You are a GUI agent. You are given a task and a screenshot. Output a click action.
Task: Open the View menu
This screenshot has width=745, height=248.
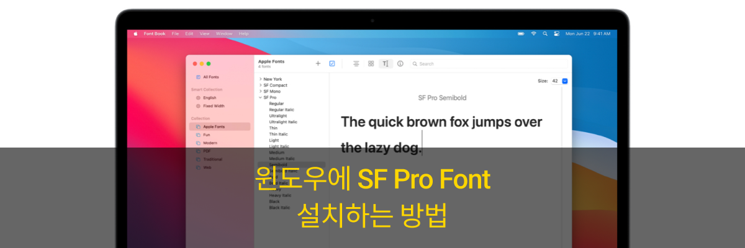pyautogui.click(x=204, y=33)
